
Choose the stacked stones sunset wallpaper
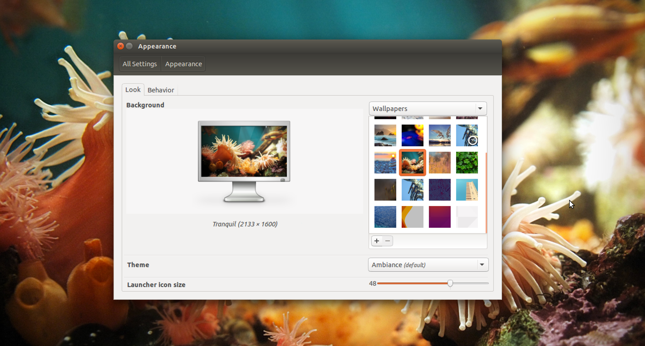pos(385,163)
